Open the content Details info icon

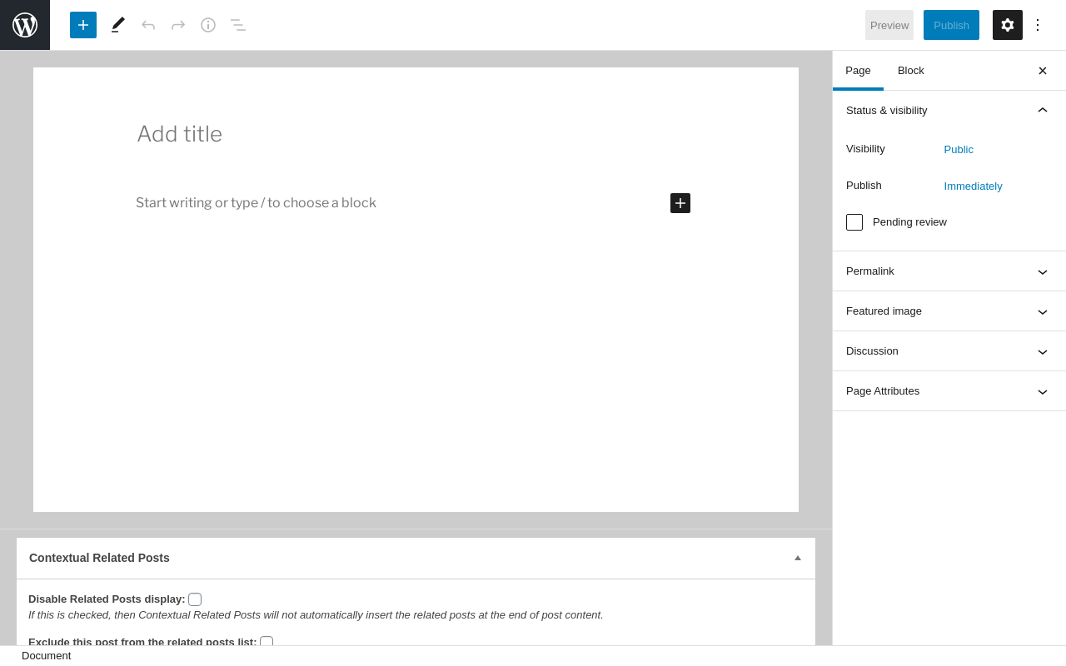pyautogui.click(x=208, y=25)
